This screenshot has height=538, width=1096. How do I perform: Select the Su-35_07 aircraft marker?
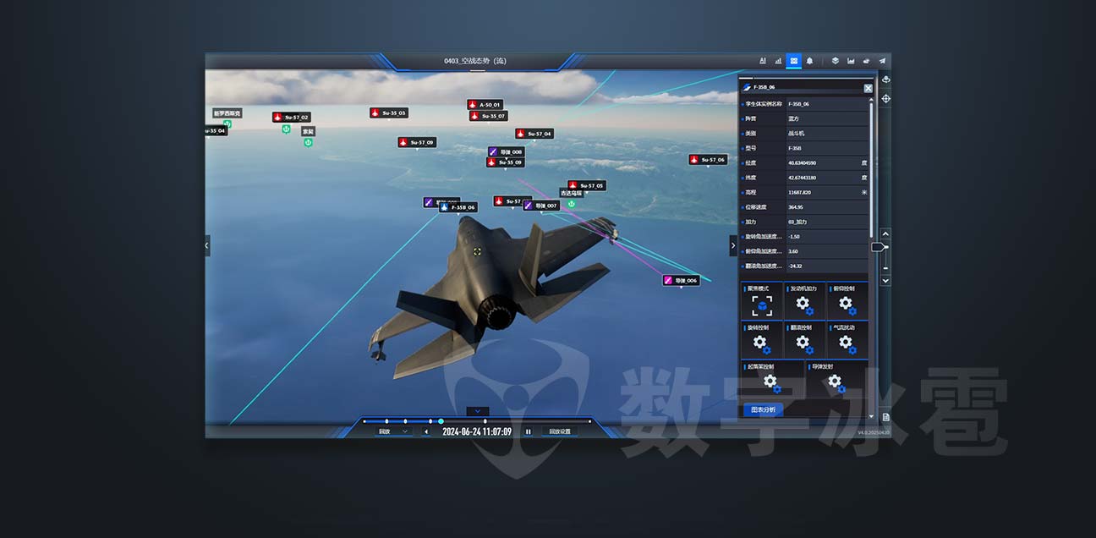(489, 116)
